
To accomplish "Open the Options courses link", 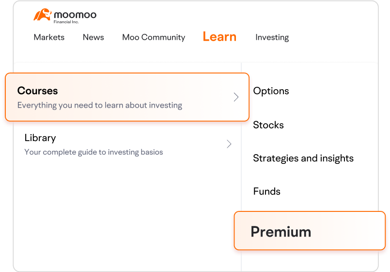I will coord(271,91).
